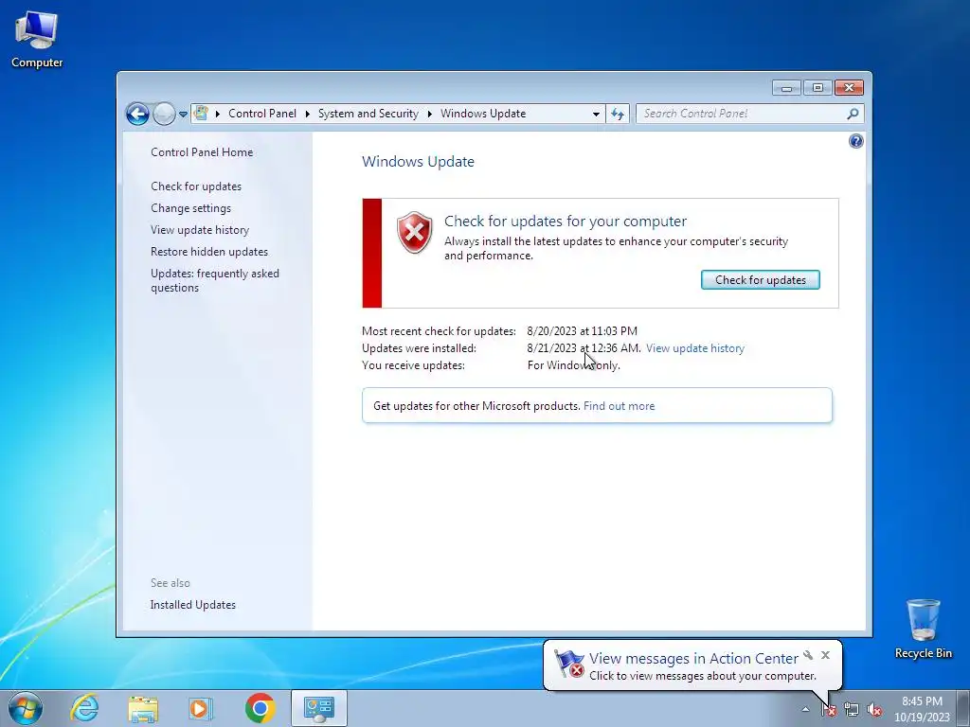Select Windows Update in the breadcrumb

(x=483, y=114)
